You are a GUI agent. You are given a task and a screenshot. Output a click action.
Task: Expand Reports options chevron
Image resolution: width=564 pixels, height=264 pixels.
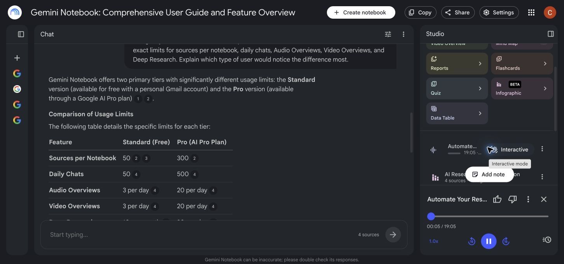click(x=480, y=63)
